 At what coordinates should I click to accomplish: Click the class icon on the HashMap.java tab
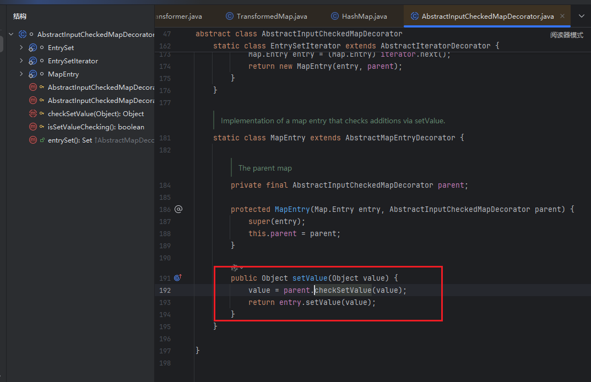click(334, 17)
